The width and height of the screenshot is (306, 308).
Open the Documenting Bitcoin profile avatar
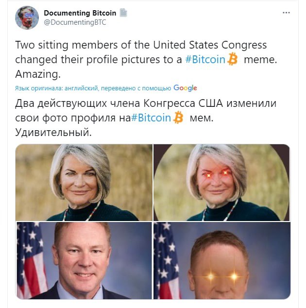(27, 17)
